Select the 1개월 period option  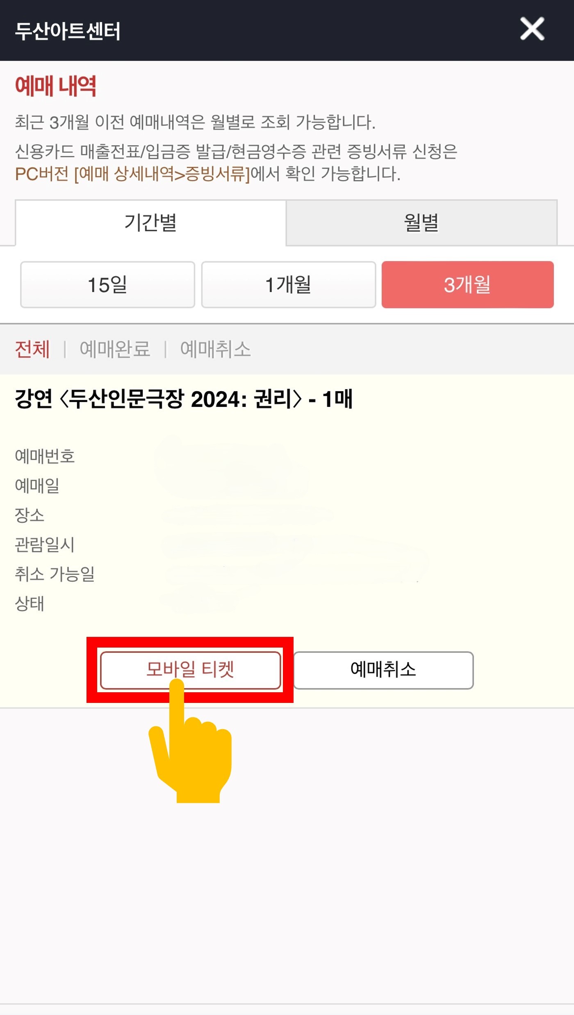[x=288, y=285]
